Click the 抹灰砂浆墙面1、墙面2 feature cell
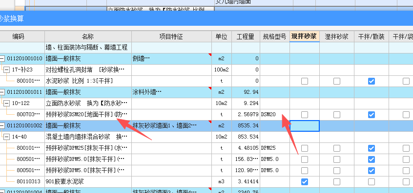This screenshot has width=413, height=193. 171,126
